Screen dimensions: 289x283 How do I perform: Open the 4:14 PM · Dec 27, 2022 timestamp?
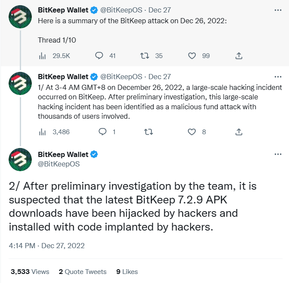[x=46, y=246]
